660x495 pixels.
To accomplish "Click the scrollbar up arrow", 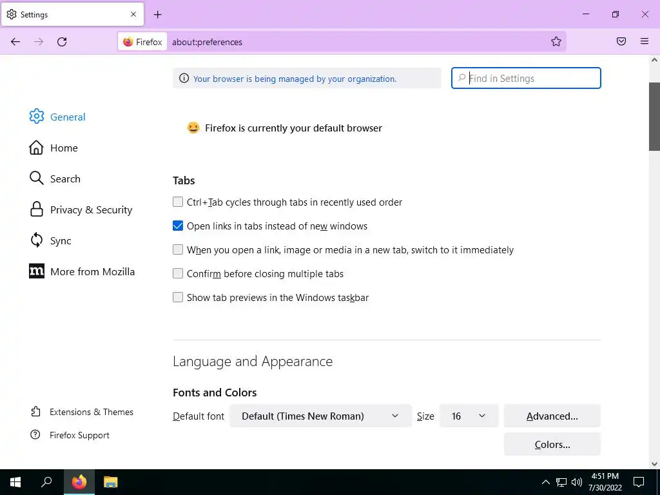I will tap(654, 60).
